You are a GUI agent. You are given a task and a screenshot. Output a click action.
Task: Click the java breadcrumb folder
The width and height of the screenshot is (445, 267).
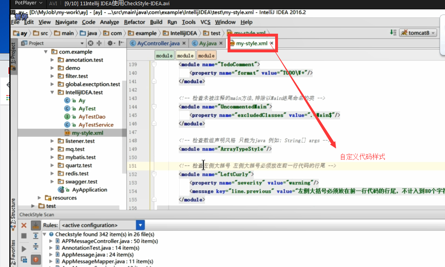click(89, 33)
